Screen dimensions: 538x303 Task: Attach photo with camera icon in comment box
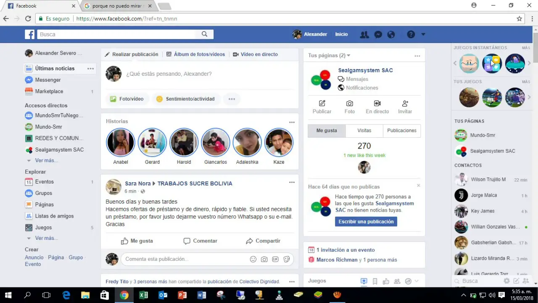pyautogui.click(x=264, y=259)
